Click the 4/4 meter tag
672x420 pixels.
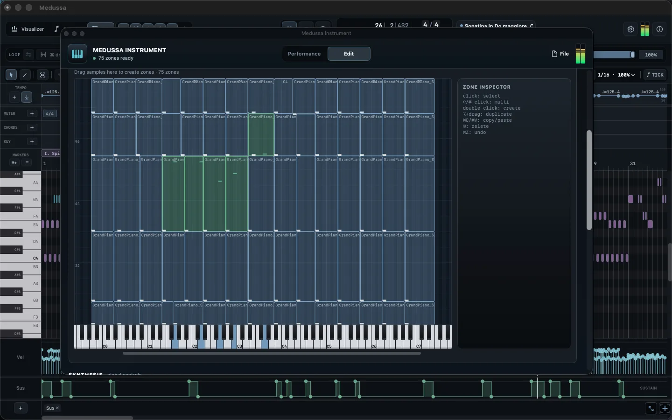[49, 113]
